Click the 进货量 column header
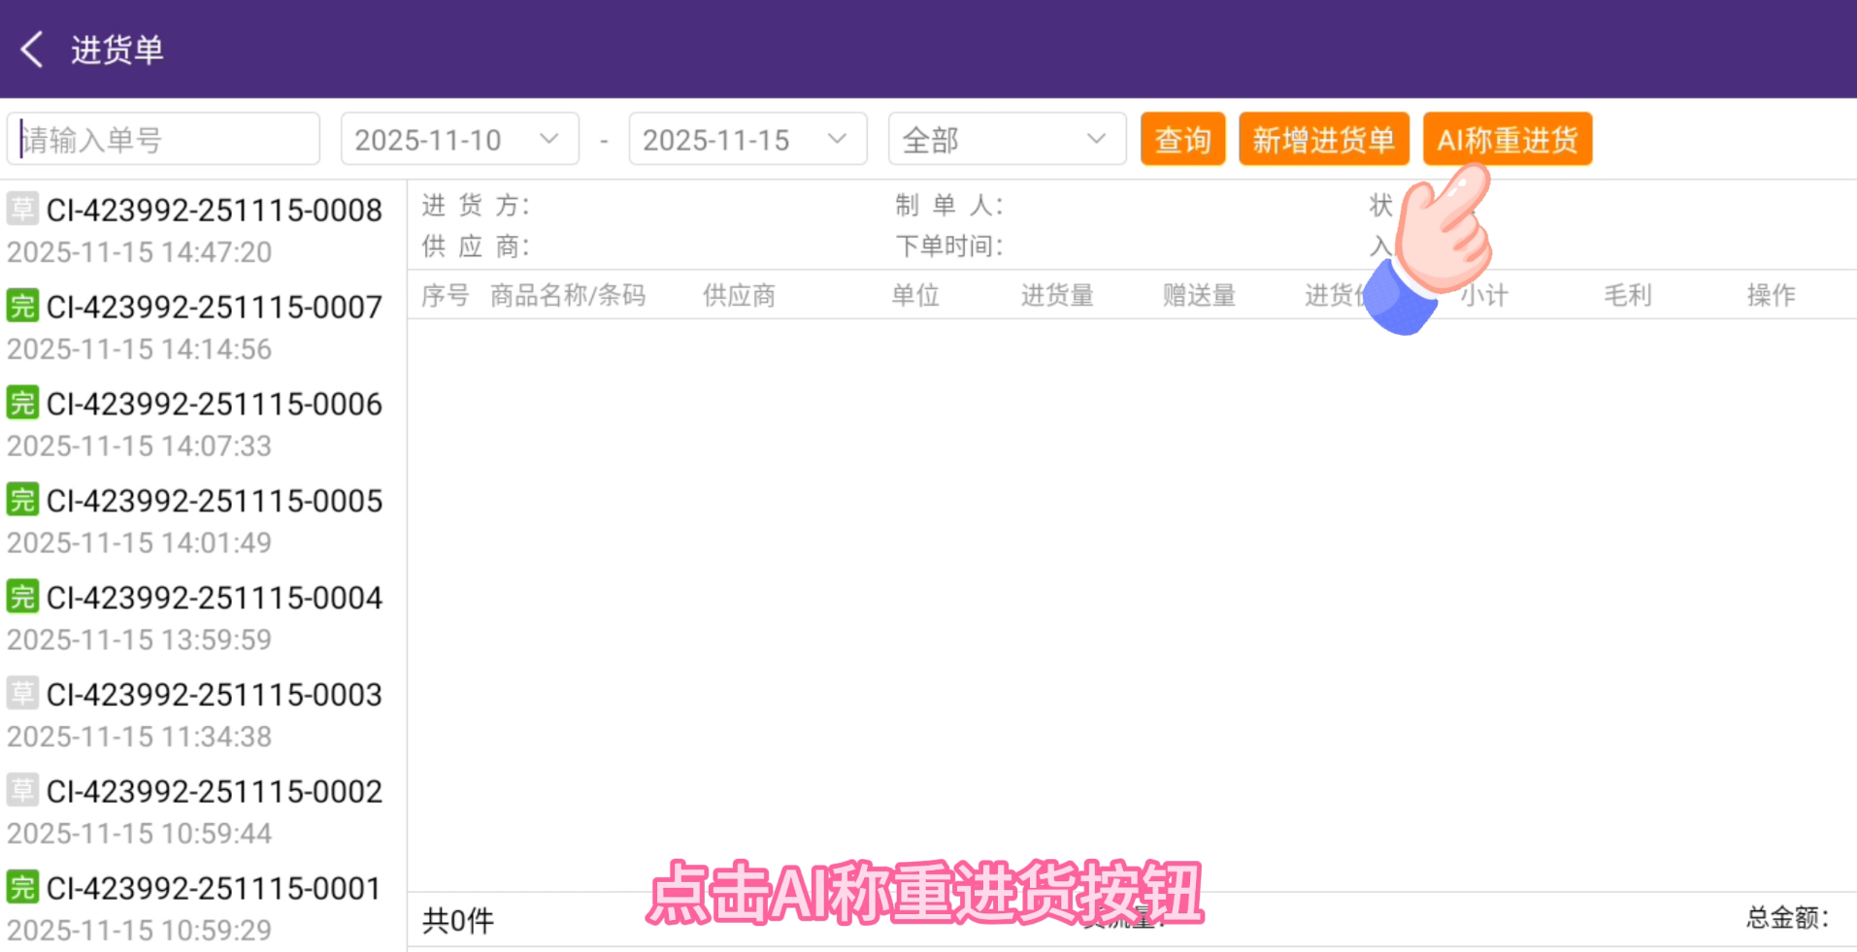Image resolution: width=1857 pixels, height=952 pixels. pyautogui.click(x=1057, y=295)
